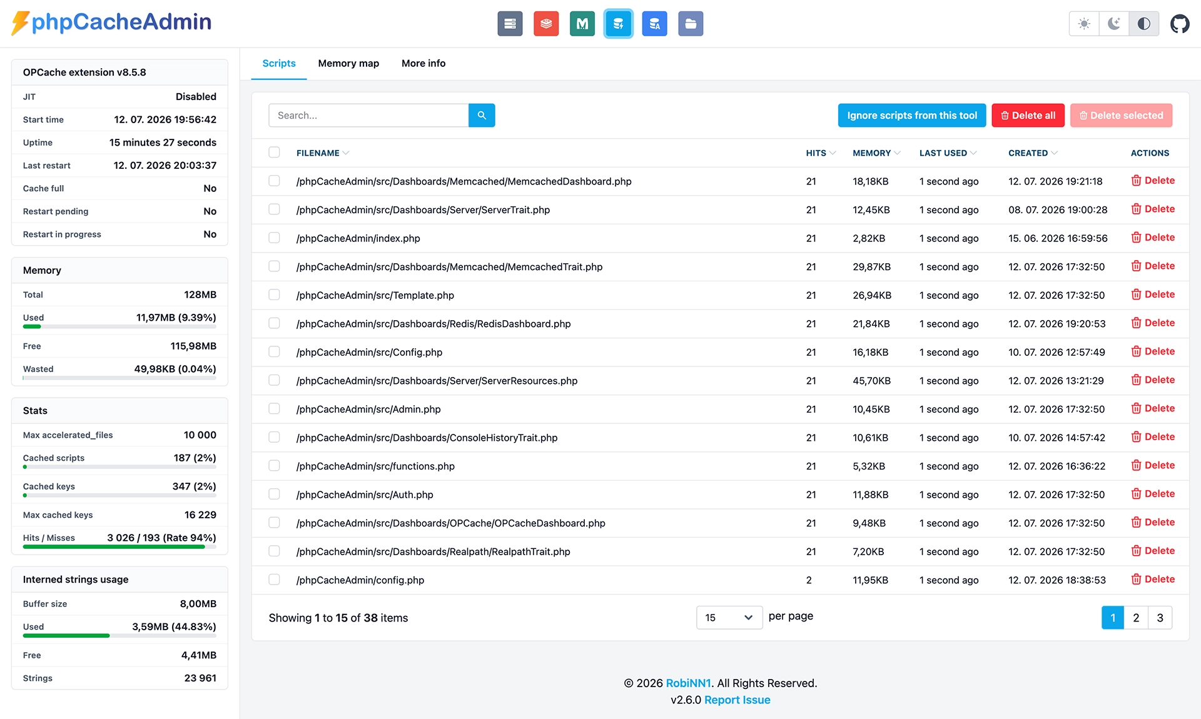Delete RealpathTrait.php cached script

tap(1153, 550)
